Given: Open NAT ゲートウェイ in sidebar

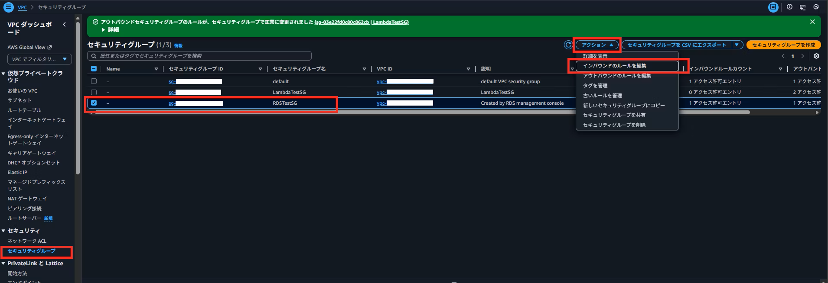Looking at the screenshot, I should point(27,199).
